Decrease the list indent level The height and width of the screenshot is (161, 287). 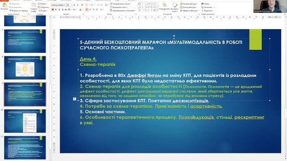point(98,5)
